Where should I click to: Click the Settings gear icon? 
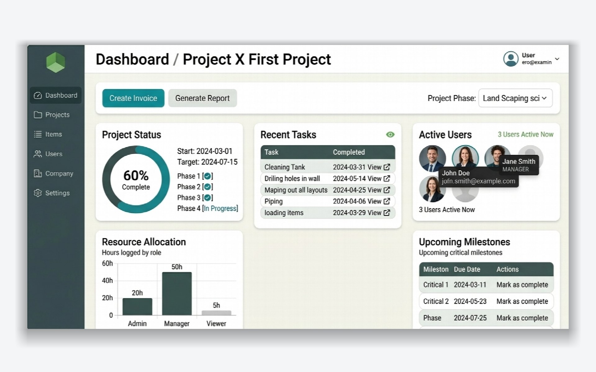coord(38,193)
